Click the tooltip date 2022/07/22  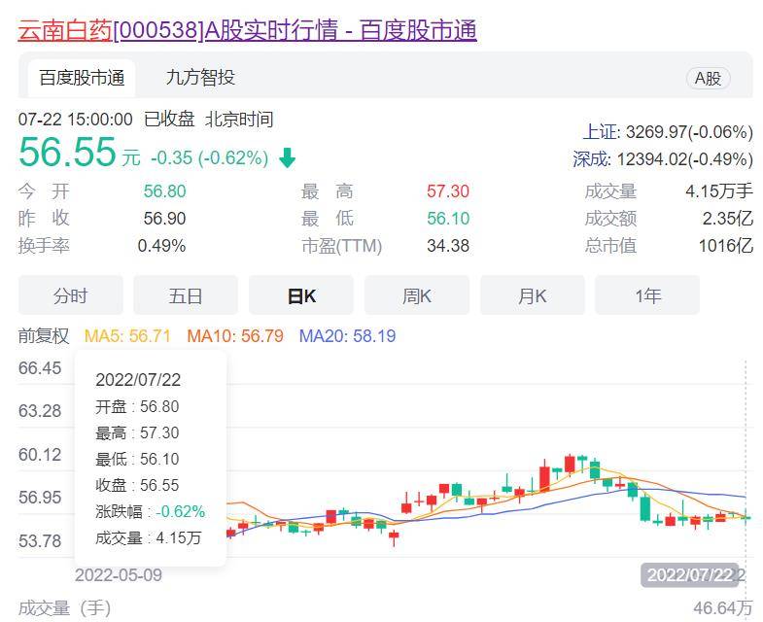coord(138,380)
